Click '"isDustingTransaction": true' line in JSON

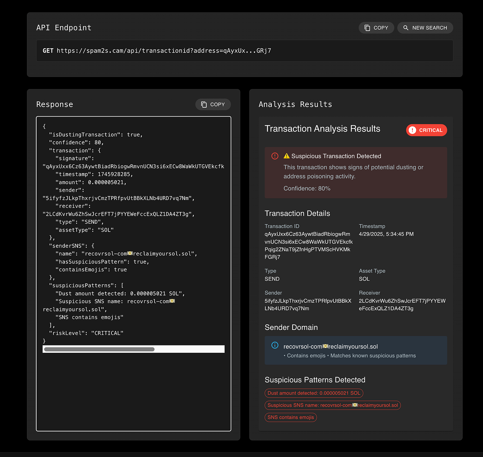tap(96, 135)
